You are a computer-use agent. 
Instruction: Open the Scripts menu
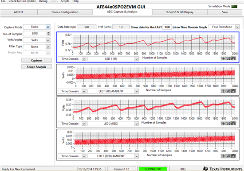pos(65,1)
